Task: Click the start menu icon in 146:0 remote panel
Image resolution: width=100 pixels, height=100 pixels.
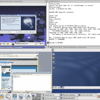Action: coord(53,87)
